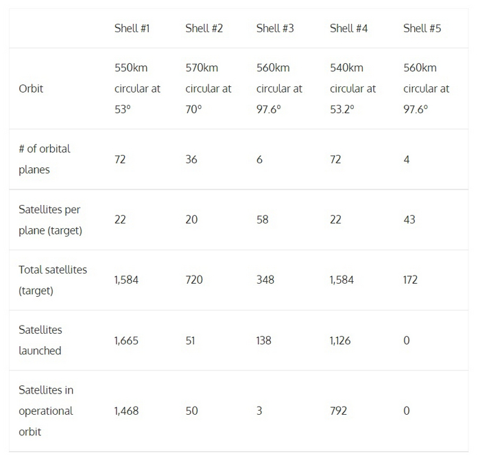Click the Shell #5 column header
The height and width of the screenshot is (460, 480).
point(422,28)
